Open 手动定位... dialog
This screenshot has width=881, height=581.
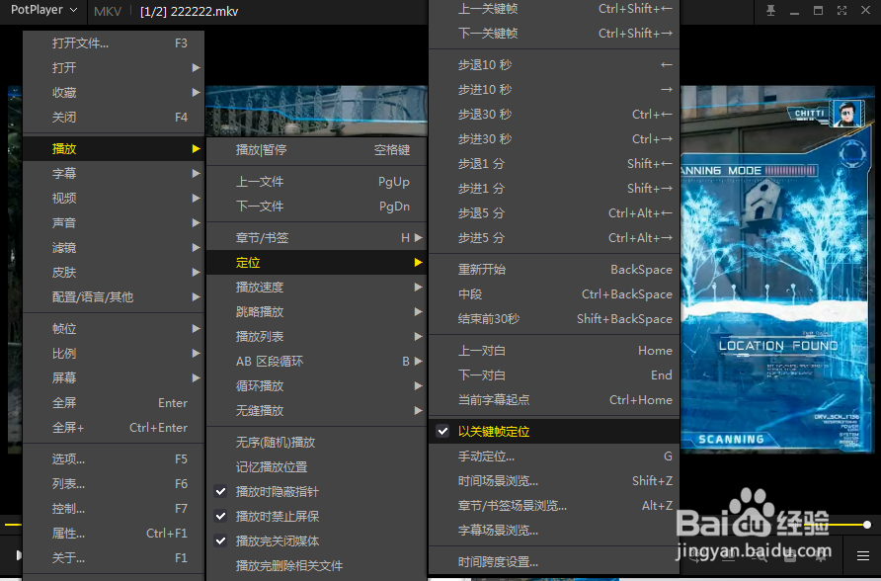click(554, 456)
